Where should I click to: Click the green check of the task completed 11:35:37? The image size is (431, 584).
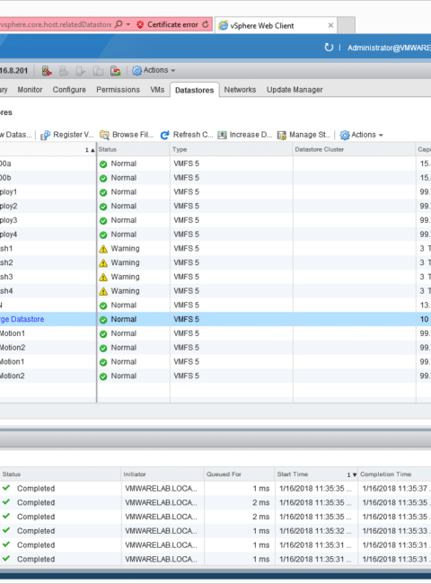point(6,488)
